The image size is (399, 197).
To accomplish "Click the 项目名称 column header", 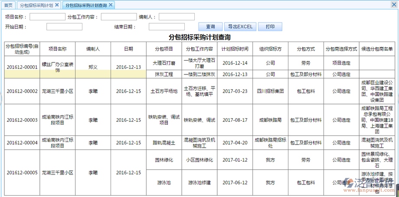I will (57, 49).
